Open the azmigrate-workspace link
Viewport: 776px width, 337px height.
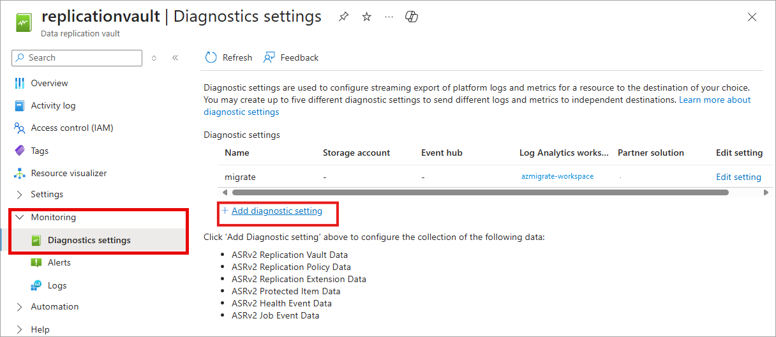click(x=557, y=176)
